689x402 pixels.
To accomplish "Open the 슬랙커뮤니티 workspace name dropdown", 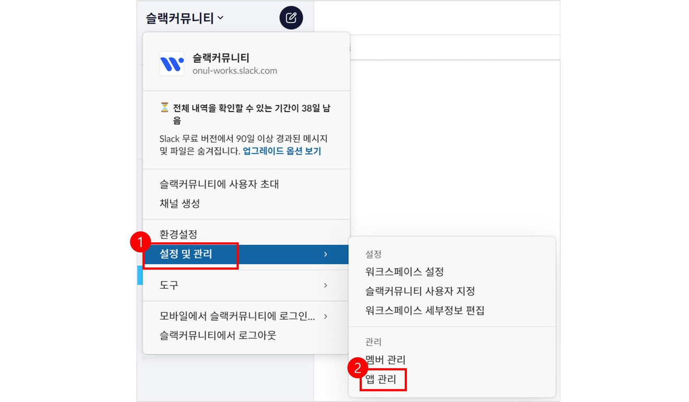I will pyautogui.click(x=185, y=18).
